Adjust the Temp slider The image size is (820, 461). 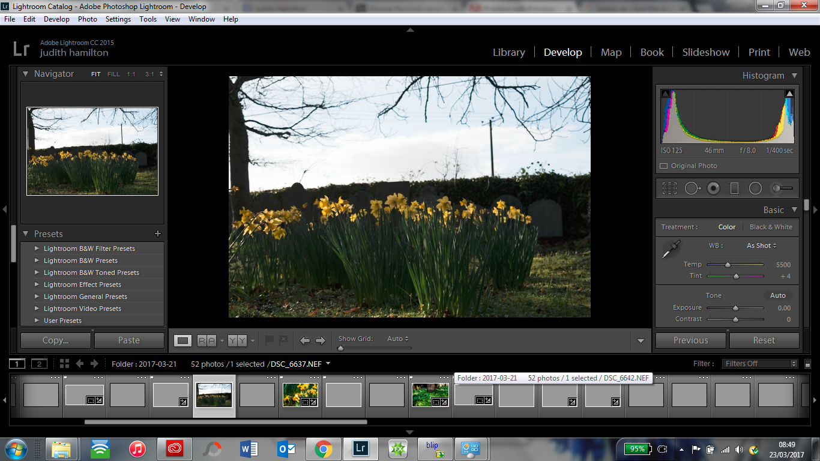[x=728, y=264]
